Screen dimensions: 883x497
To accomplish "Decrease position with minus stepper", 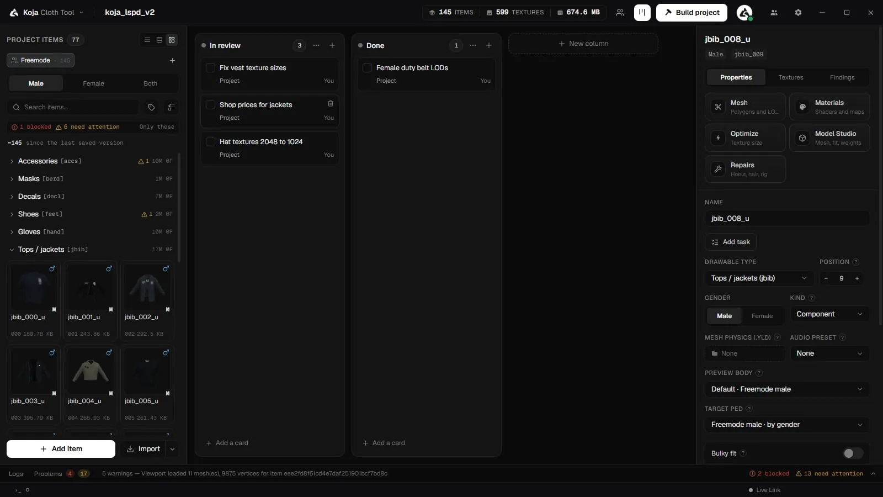I will click(826, 278).
